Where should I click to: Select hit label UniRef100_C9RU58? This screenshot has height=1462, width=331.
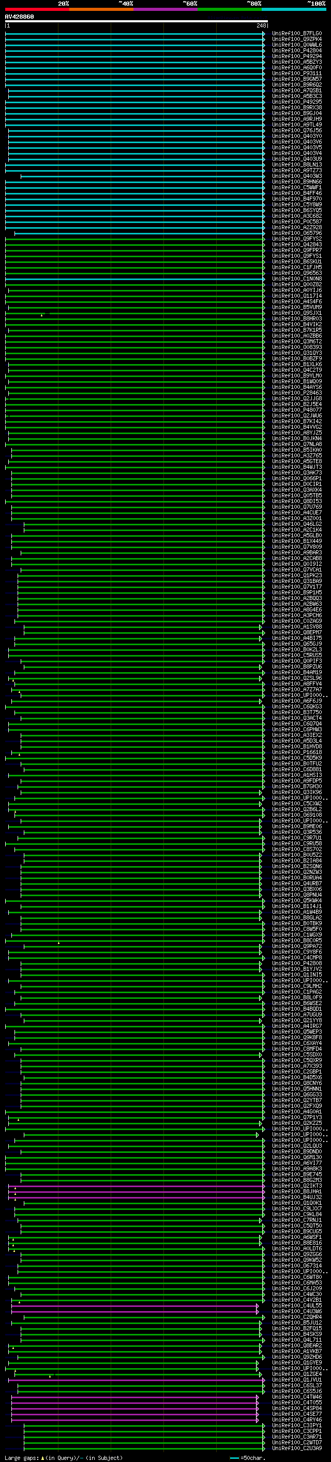click(297, 843)
